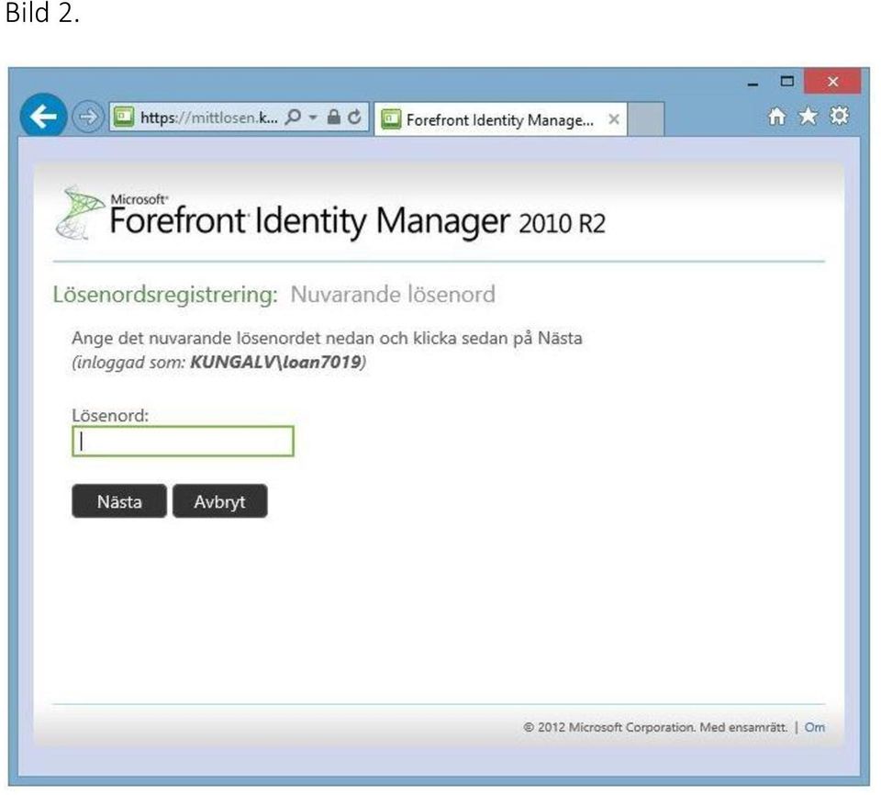Screen dimensions: 881x795
Task: Open the Tools gear icon
Action: click(x=840, y=116)
